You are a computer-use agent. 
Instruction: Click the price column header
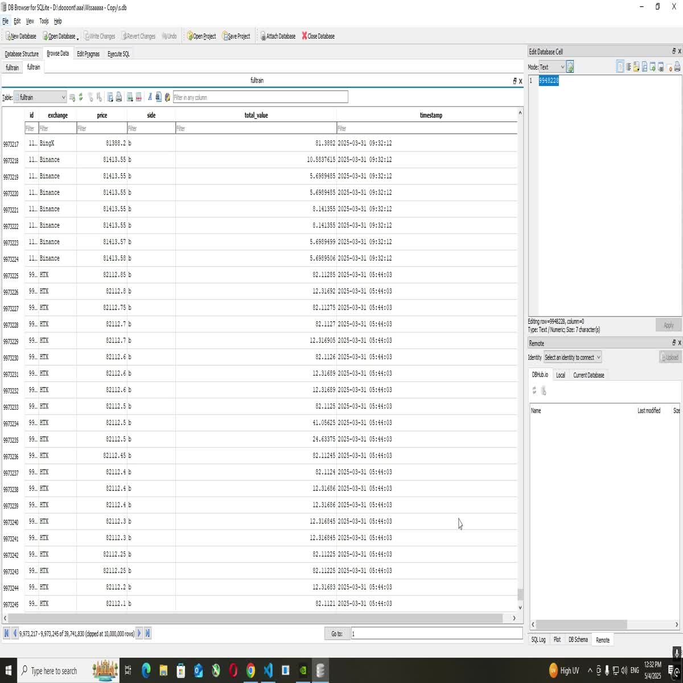click(102, 115)
